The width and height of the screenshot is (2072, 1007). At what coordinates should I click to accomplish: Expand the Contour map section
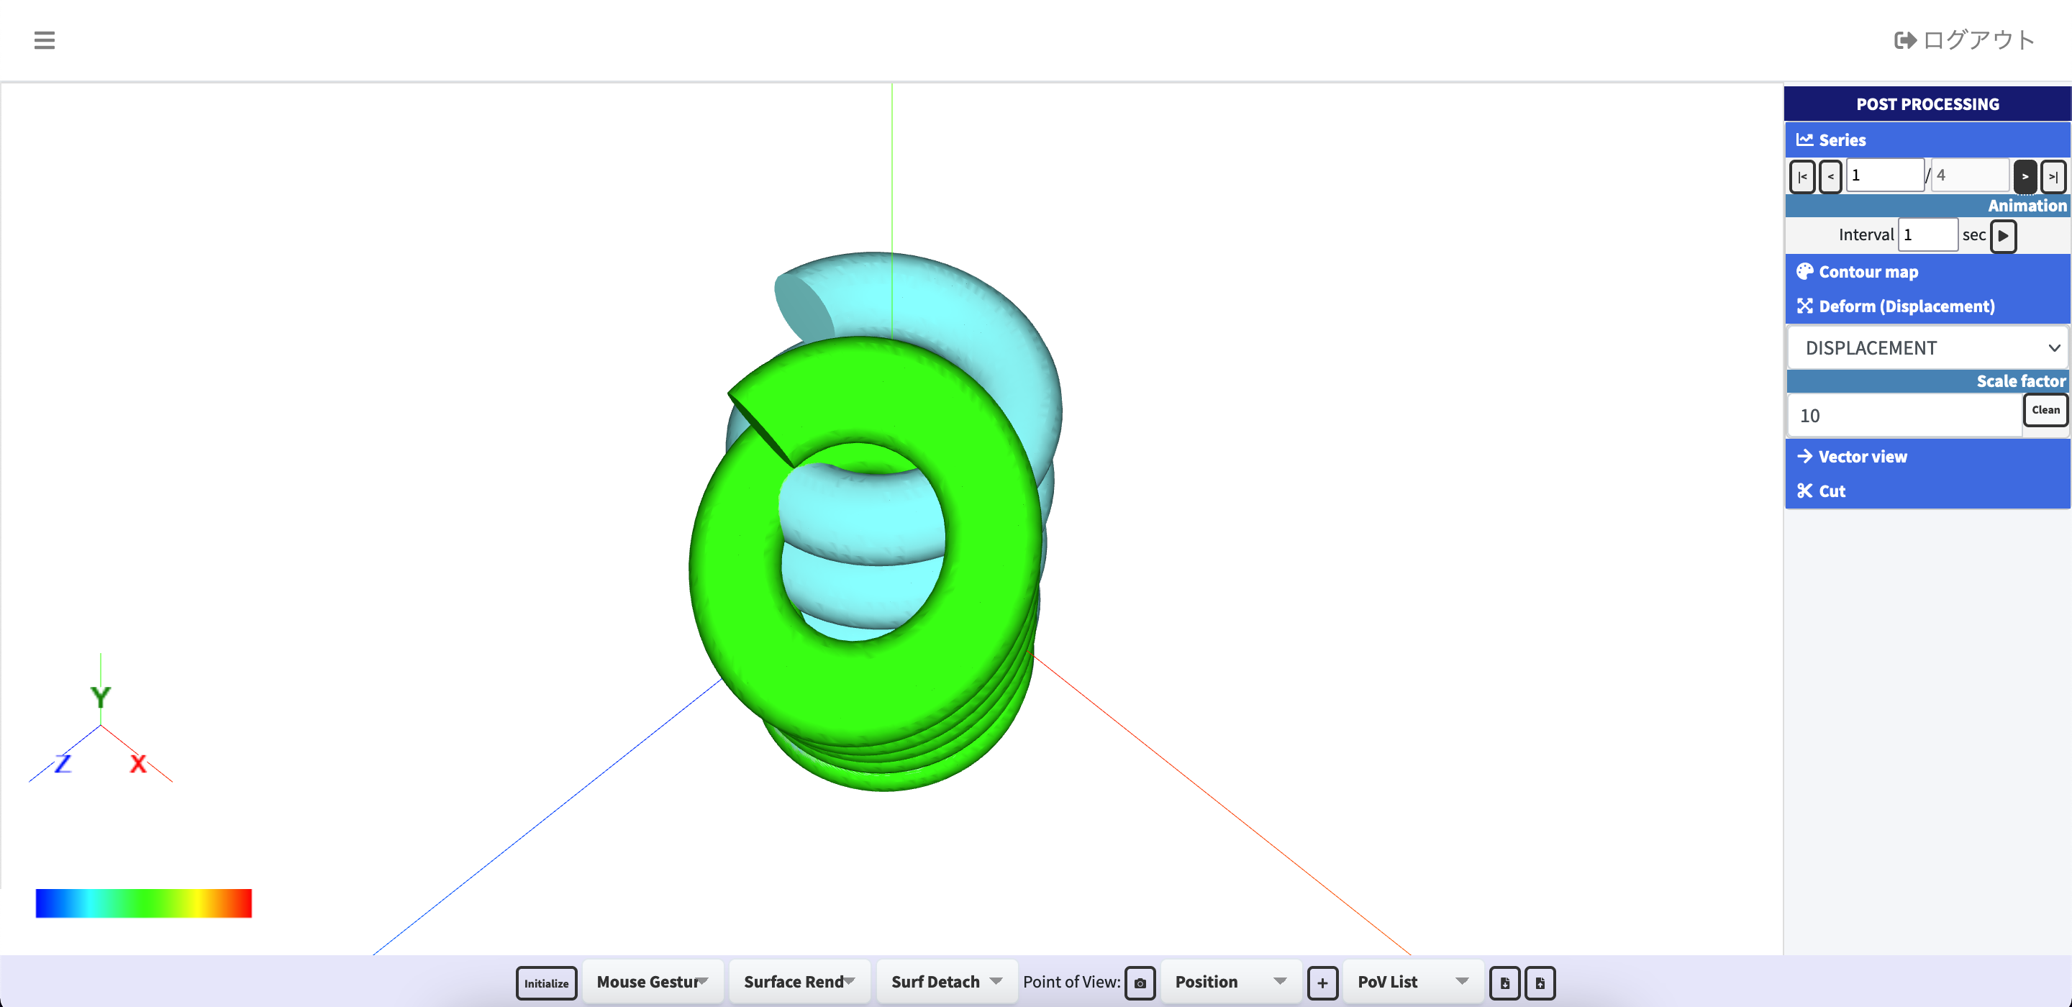pos(1927,272)
